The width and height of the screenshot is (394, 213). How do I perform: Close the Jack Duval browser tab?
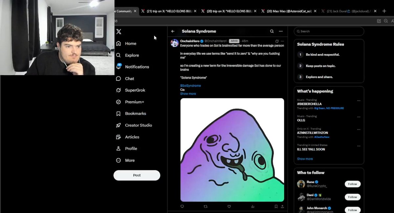coord(375,11)
